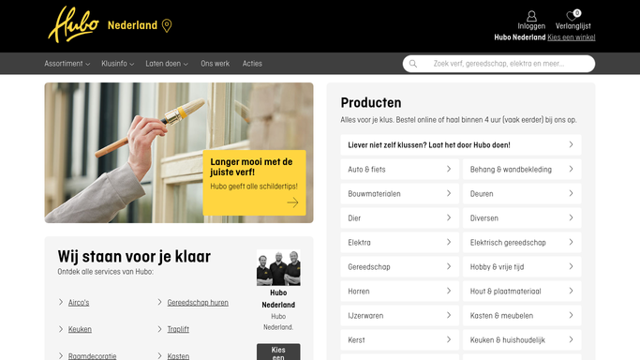This screenshot has width=640, height=360.
Task: Click the arrow icon on the yellow verf banner
Action: point(292,202)
